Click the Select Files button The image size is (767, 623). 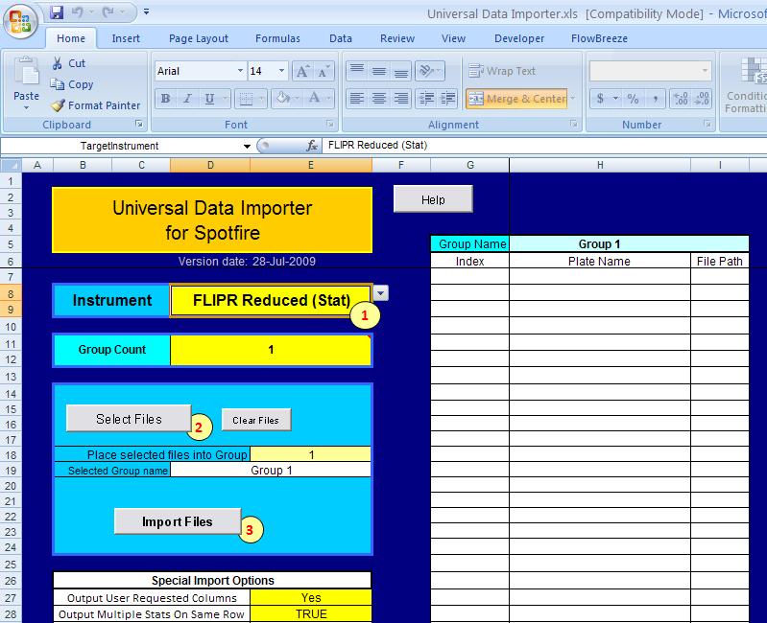click(129, 419)
